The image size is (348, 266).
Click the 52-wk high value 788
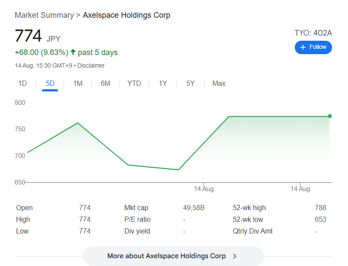click(x=320, y=208)
